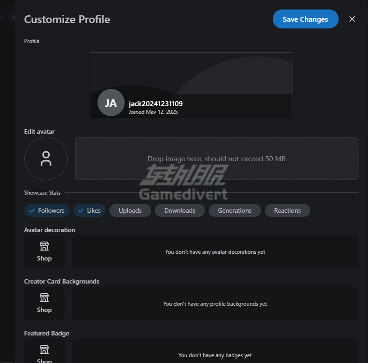Viewport: 368px width, 363px height.
Task: Click the Likes checkmark icon
Action: 81,210
